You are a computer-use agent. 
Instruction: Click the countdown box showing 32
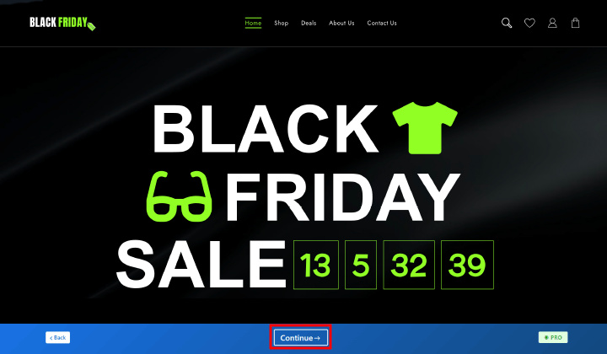(x=409, y=265)
